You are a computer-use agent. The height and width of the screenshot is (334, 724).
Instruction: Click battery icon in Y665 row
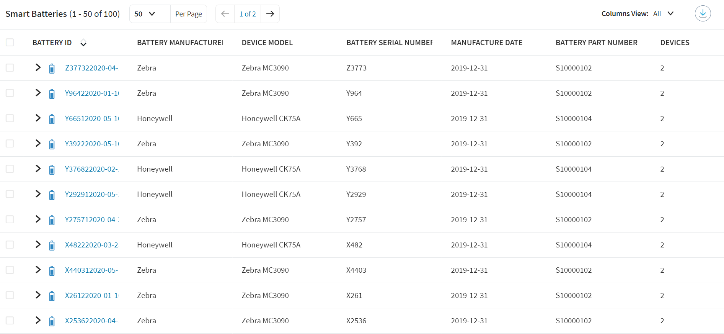tap(52, 119)
